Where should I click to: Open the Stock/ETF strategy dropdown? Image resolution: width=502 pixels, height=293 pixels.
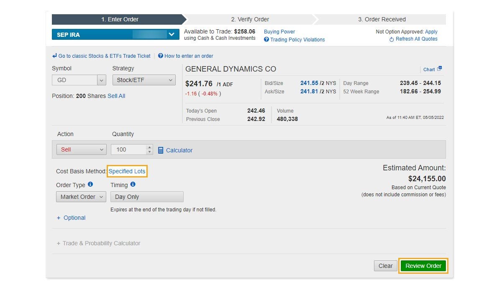[144, 80]
